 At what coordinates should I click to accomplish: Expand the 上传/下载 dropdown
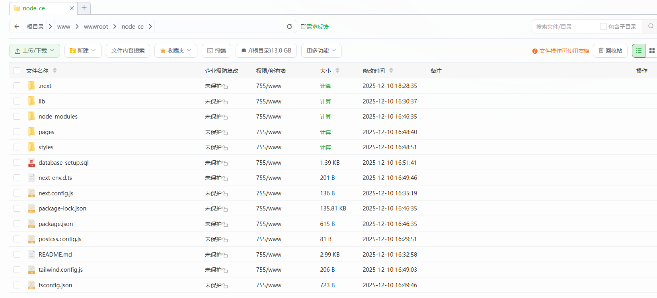[x=35, y=51]
